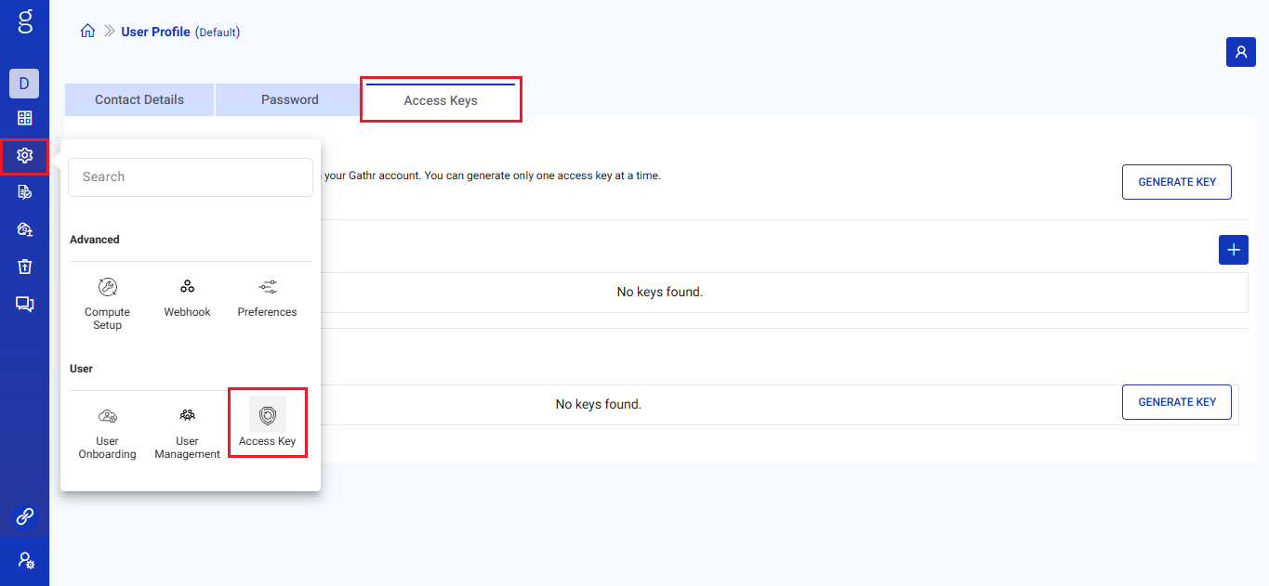Click the top GENERATE KEY button
1269x586 pixels.
(1176, 181)
